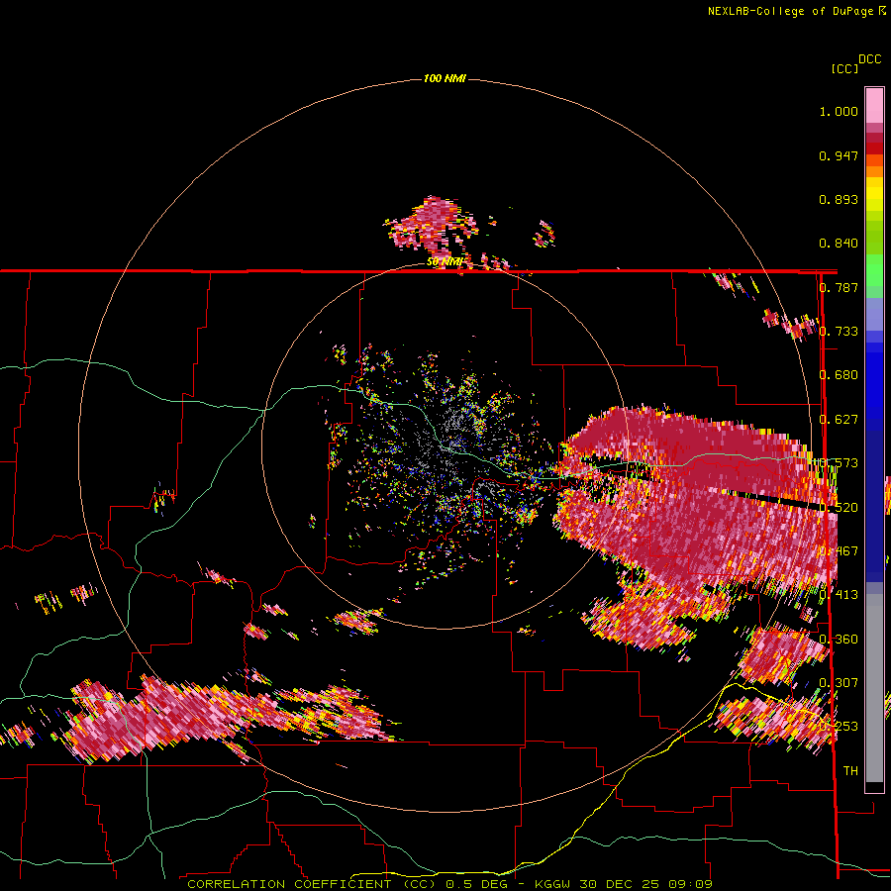Viewport: 891px width, 891px height.
Task: Select the 0.627 scale value
Action: point(839,420)
